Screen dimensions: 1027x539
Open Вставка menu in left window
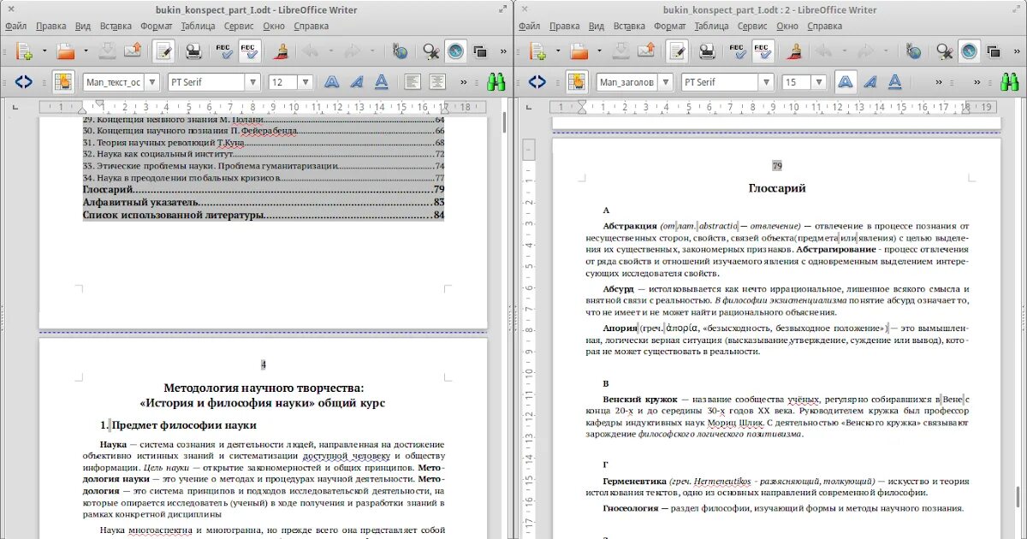point(116,26)
